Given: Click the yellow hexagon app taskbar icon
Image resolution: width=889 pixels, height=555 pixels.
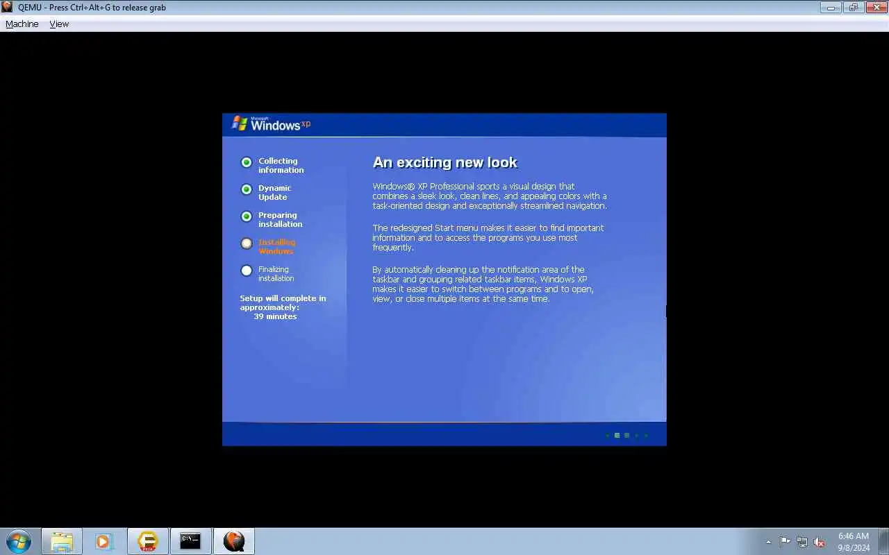Looking at the screenshot, I should pyautogui.click(x=147, y=541).
